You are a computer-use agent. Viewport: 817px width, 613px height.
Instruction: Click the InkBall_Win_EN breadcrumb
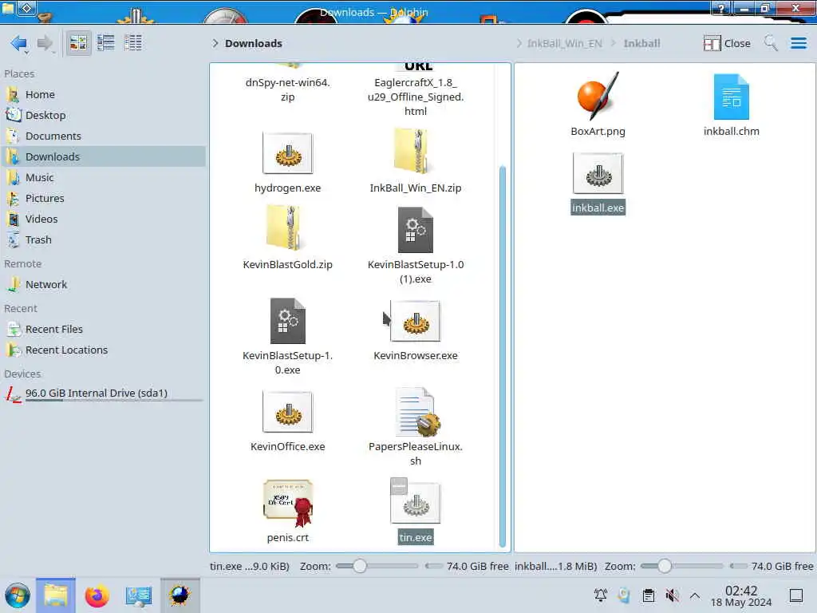(564, 43)
